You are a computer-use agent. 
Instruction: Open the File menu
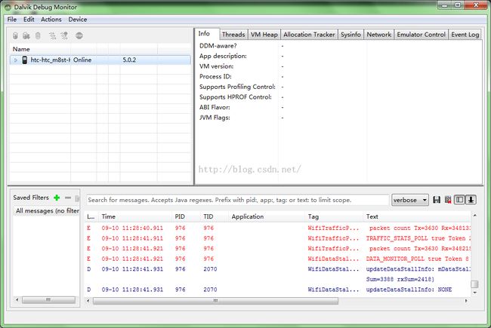(x=12, y=20)
